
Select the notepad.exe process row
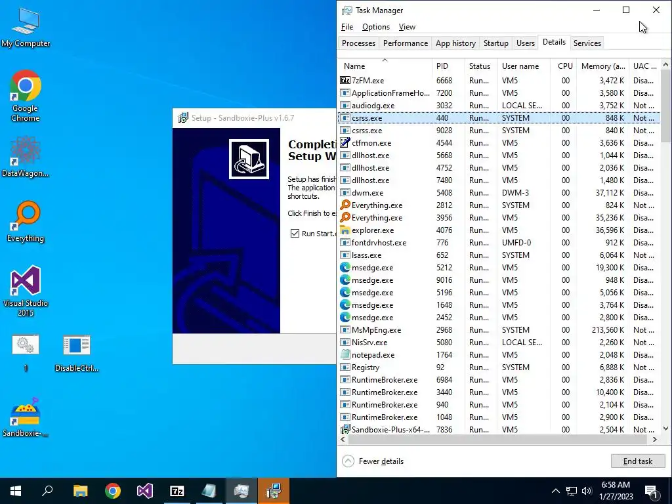(499, 355)
